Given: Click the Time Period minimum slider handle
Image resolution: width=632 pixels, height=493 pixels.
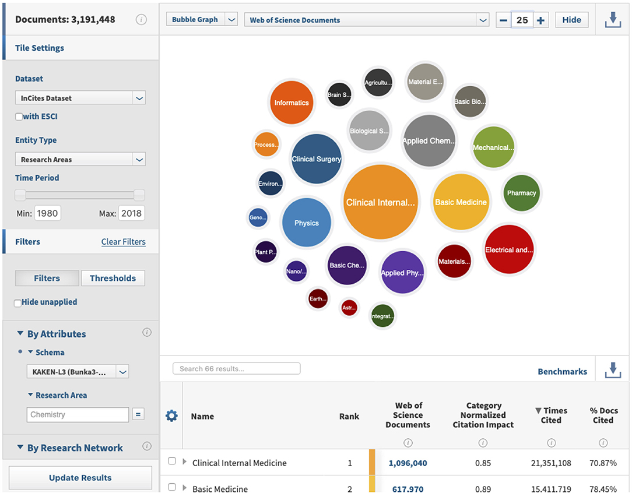Looking at the screenshot, I should (x=20, y=195).
